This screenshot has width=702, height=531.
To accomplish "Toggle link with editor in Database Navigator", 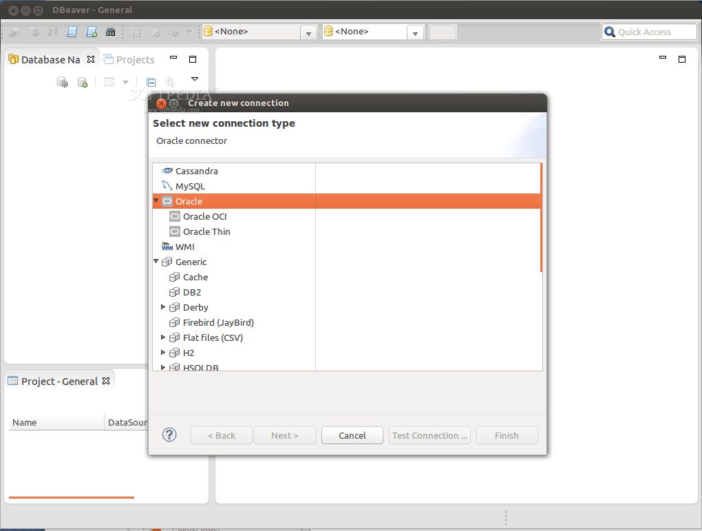I will click(x=169, y=81).
